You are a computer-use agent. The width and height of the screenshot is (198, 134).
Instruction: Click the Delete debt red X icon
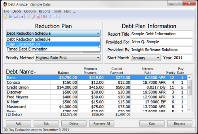click(x=38, y=17)
